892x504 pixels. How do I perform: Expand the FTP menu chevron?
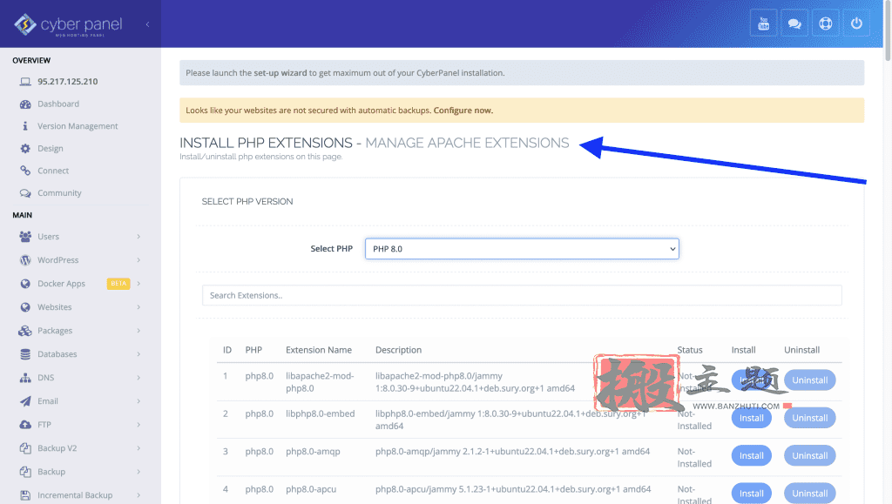click(x=139, y=425)
